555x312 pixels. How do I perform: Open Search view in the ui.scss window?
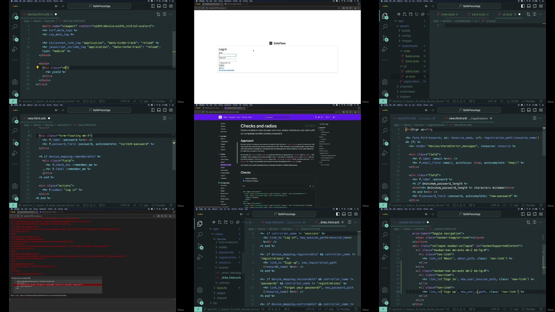(385, 27)
